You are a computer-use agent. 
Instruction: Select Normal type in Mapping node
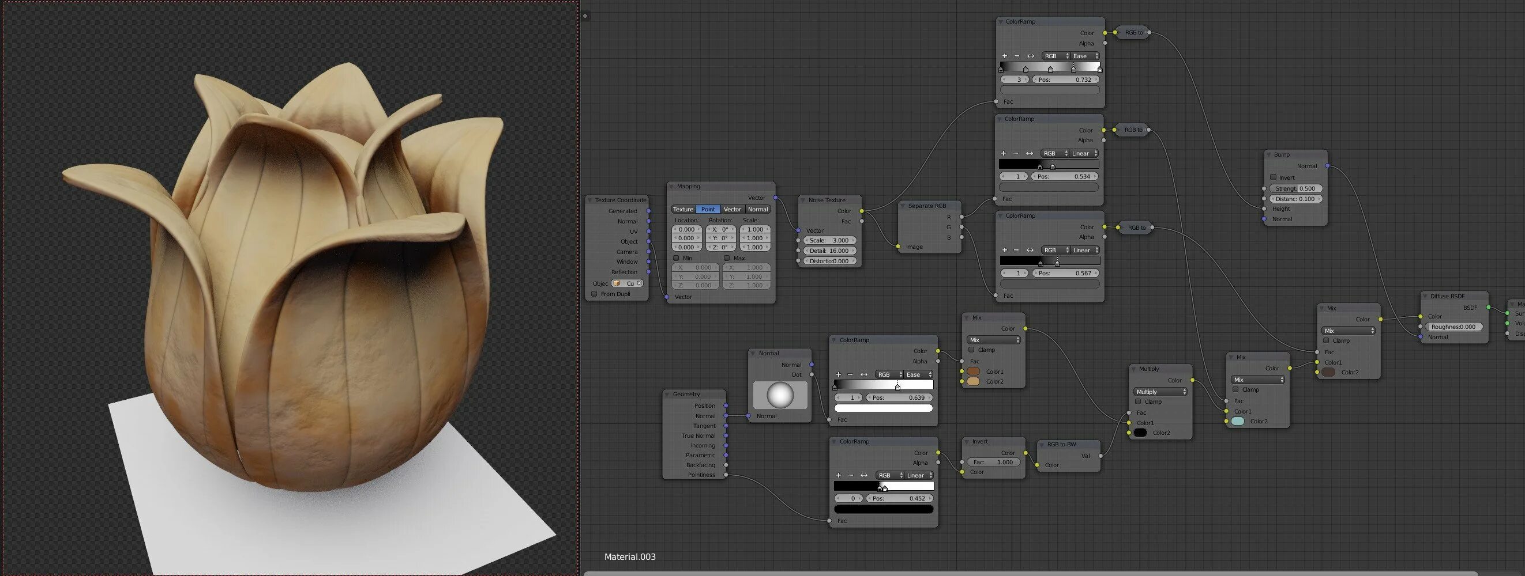pyautogui.click(x=758, y=209)
